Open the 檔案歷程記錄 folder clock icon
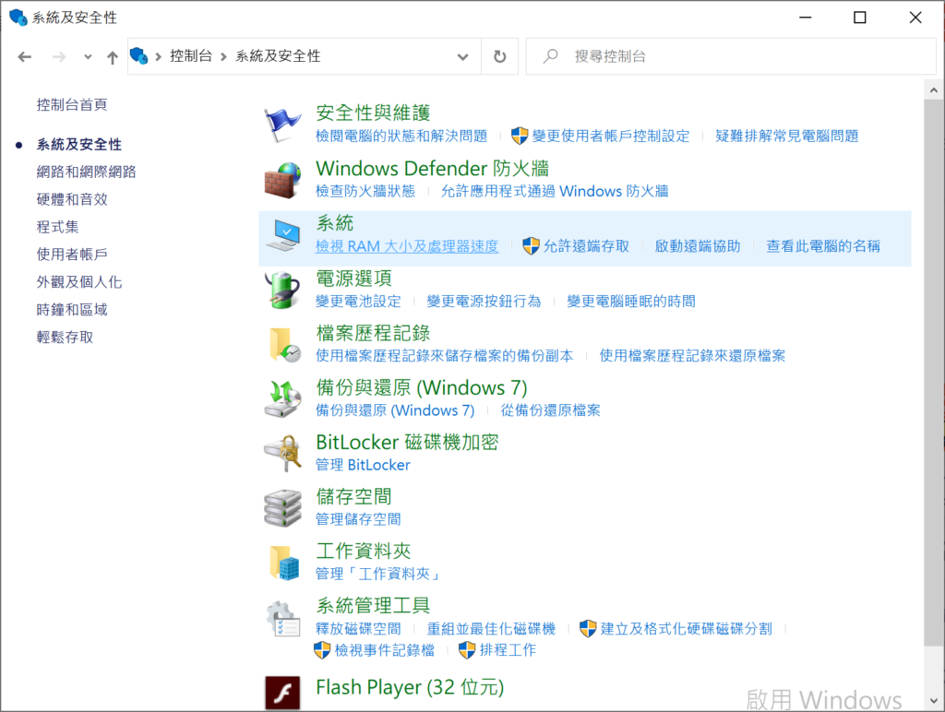 click(x=284, y=345)
